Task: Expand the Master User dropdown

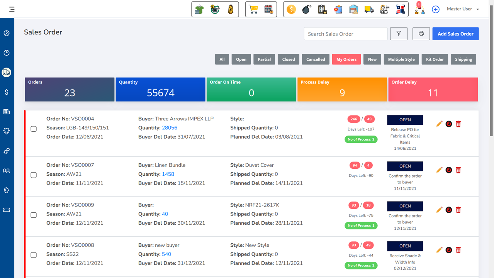Action: [x=462, y=9]
